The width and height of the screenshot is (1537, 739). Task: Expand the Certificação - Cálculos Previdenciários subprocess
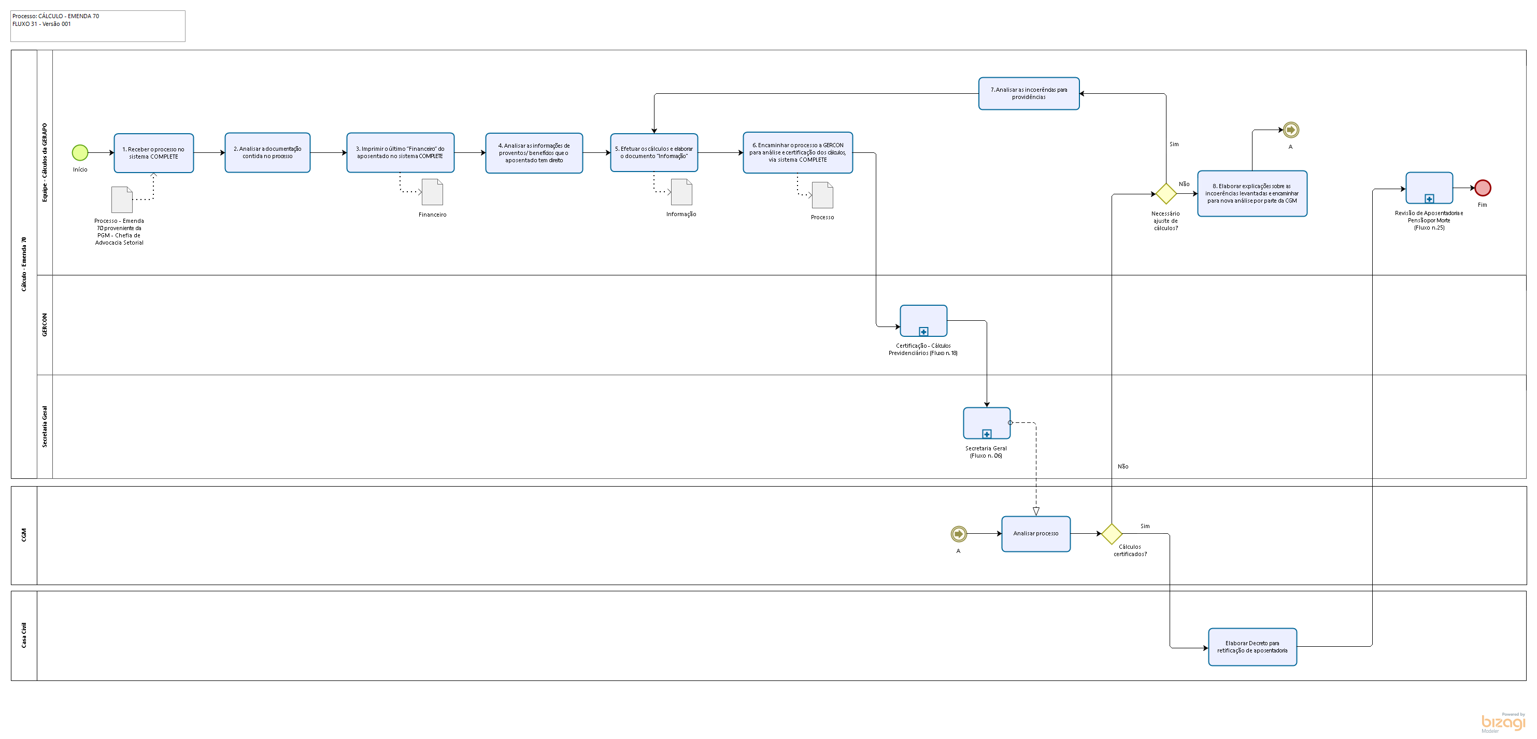click(923, 331)
